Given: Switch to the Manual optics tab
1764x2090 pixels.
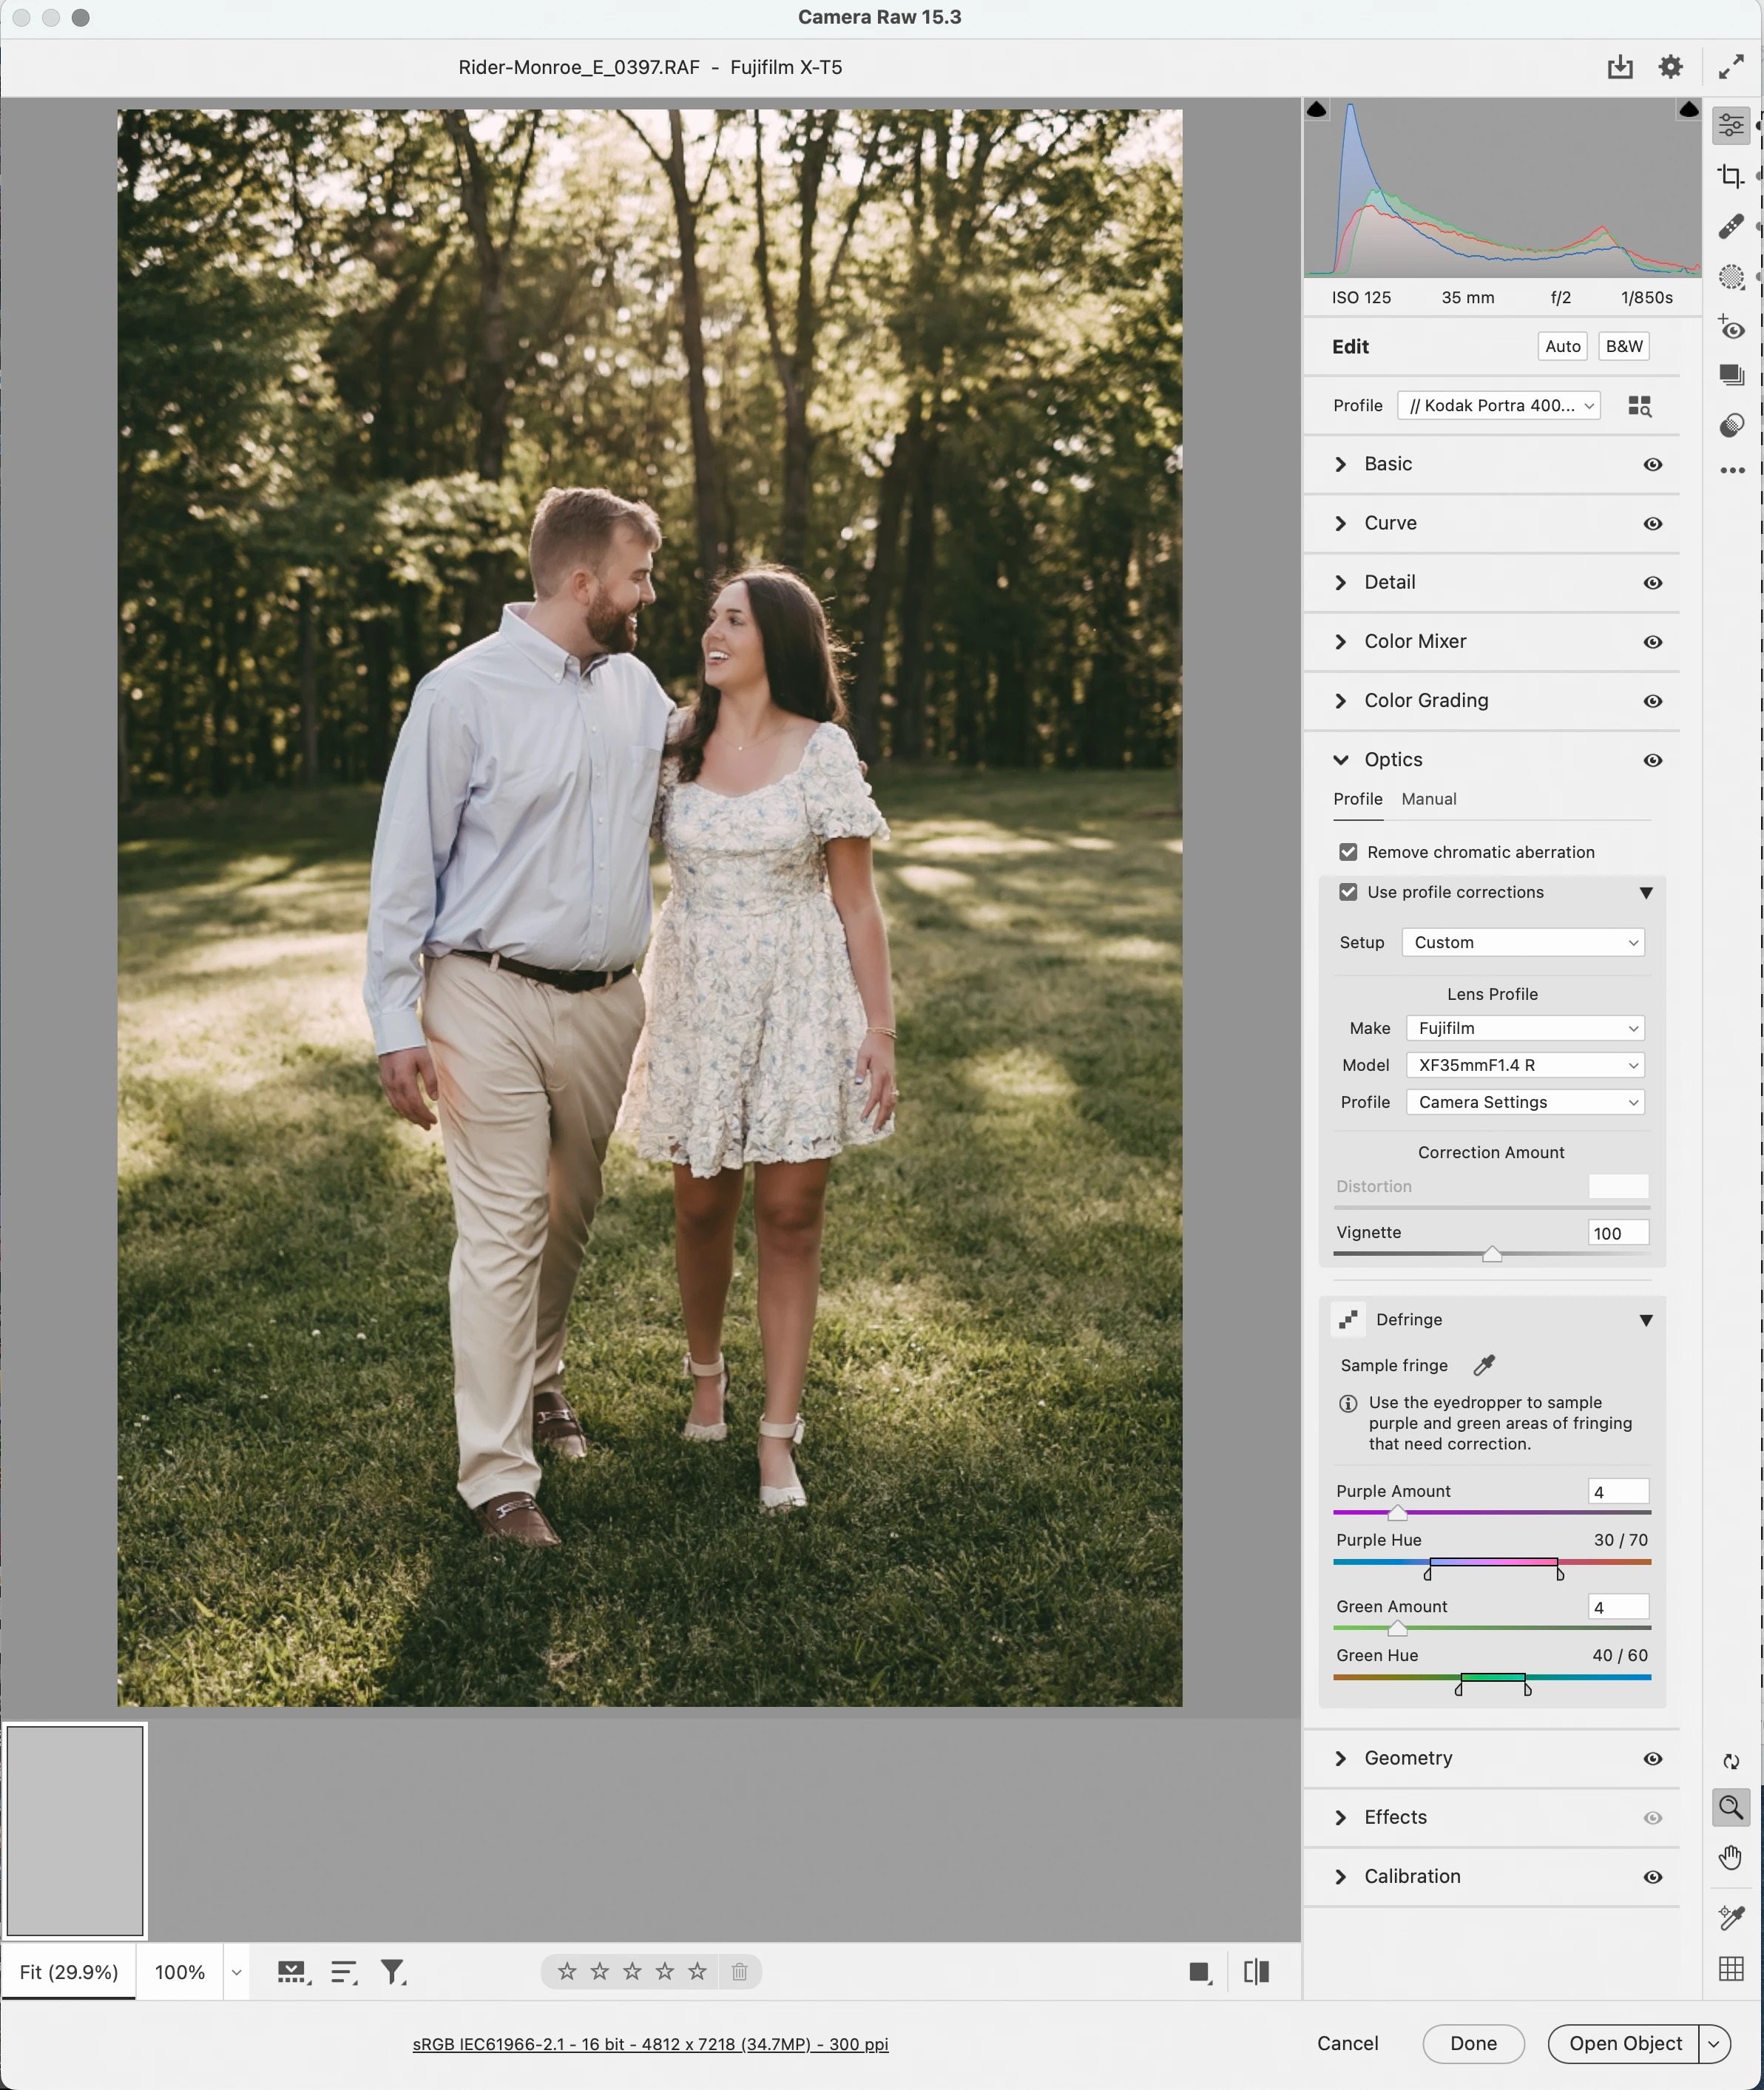Looking at the screenshot, I should [1428, 799].
